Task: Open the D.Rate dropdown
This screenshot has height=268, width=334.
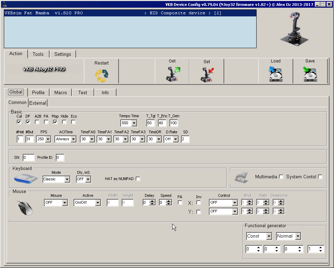Action: [x=175, y=139]
